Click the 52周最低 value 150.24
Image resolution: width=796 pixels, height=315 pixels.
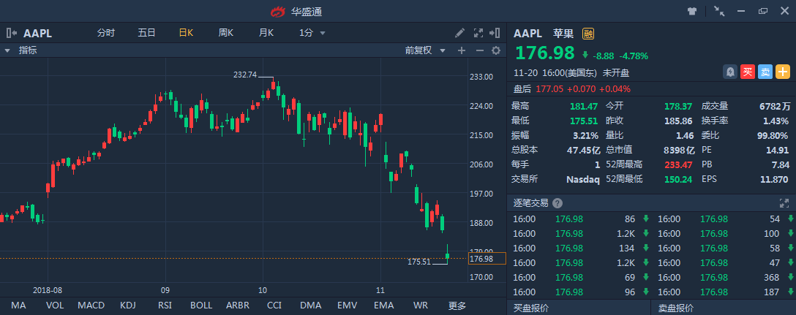pos(679,179)
